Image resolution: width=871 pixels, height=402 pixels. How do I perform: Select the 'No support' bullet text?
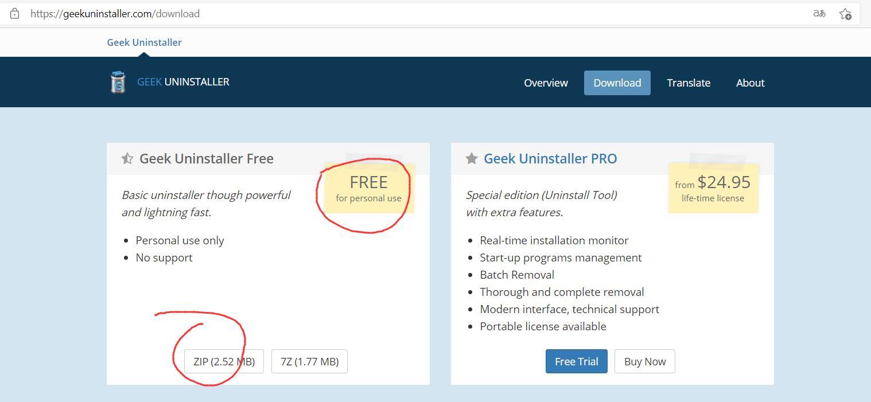(x=164, y=257)
